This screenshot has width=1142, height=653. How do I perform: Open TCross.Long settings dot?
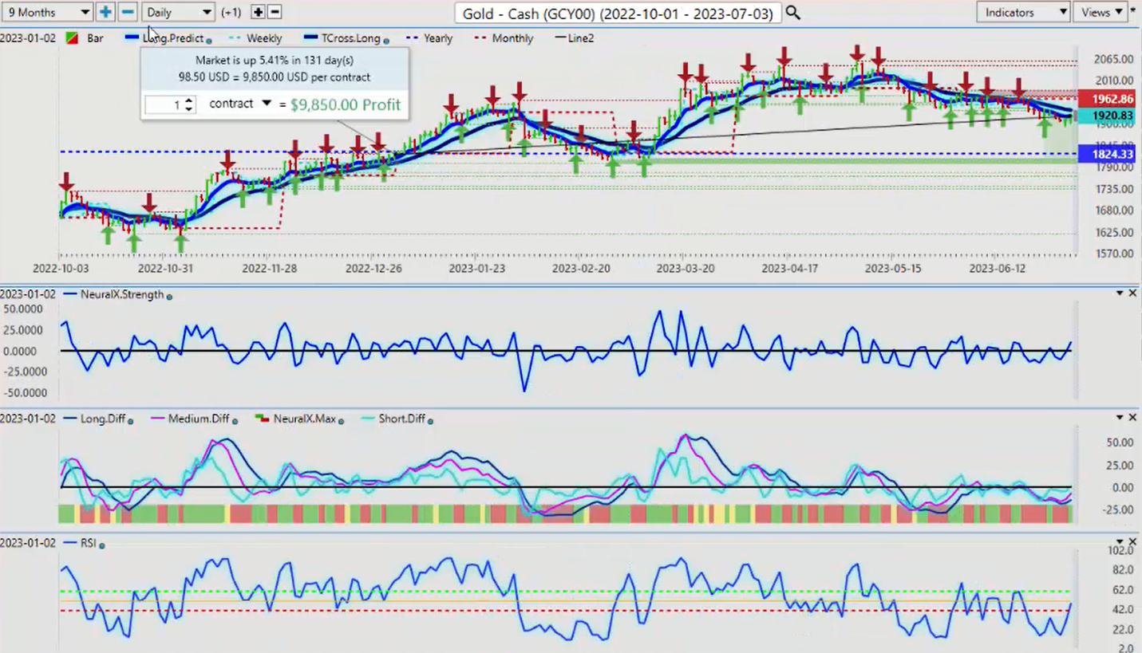pyautogui.click(x=387, y=40)
